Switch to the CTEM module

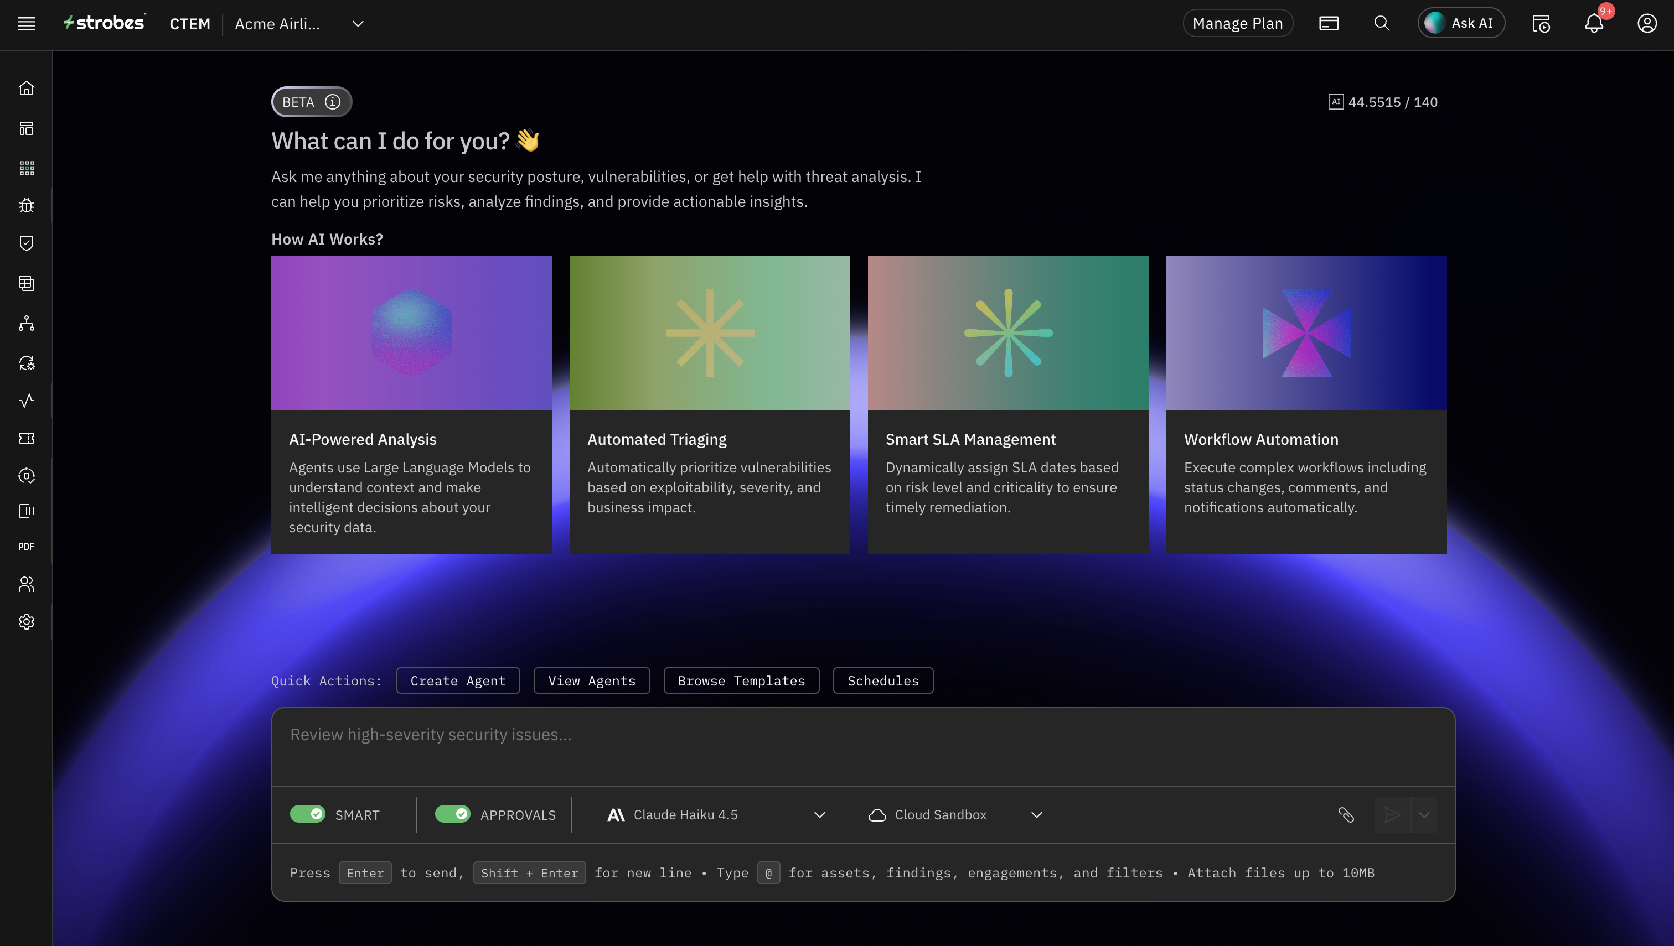click(189, 24)
